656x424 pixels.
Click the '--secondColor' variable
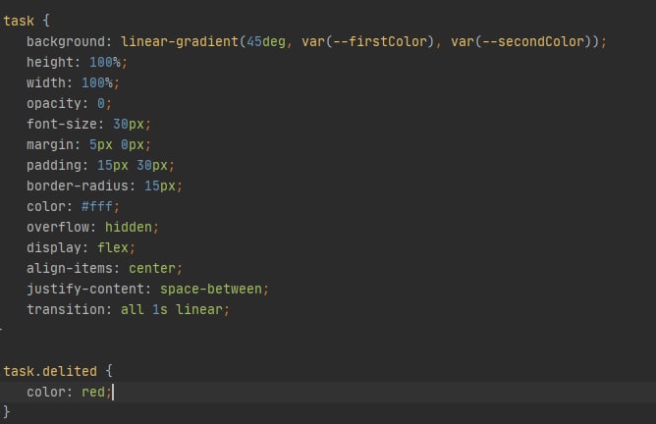pyautogui.click(x=533, y=41)
